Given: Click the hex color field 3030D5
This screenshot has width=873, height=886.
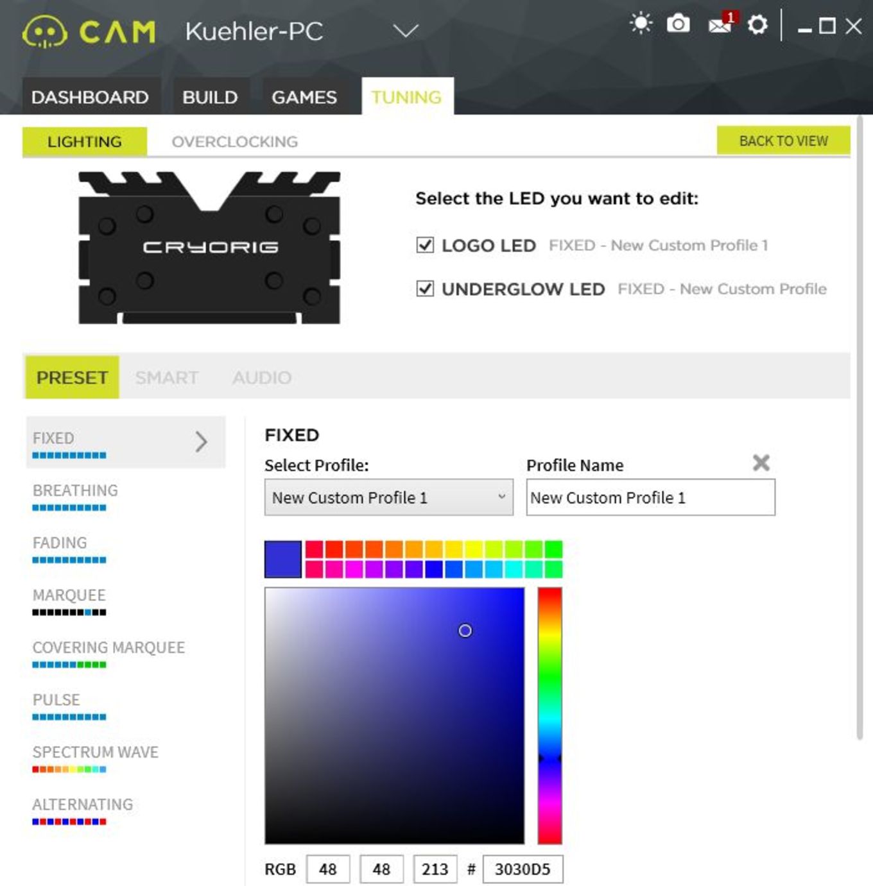Looking at the screenshot, I should tap(523, 869).
